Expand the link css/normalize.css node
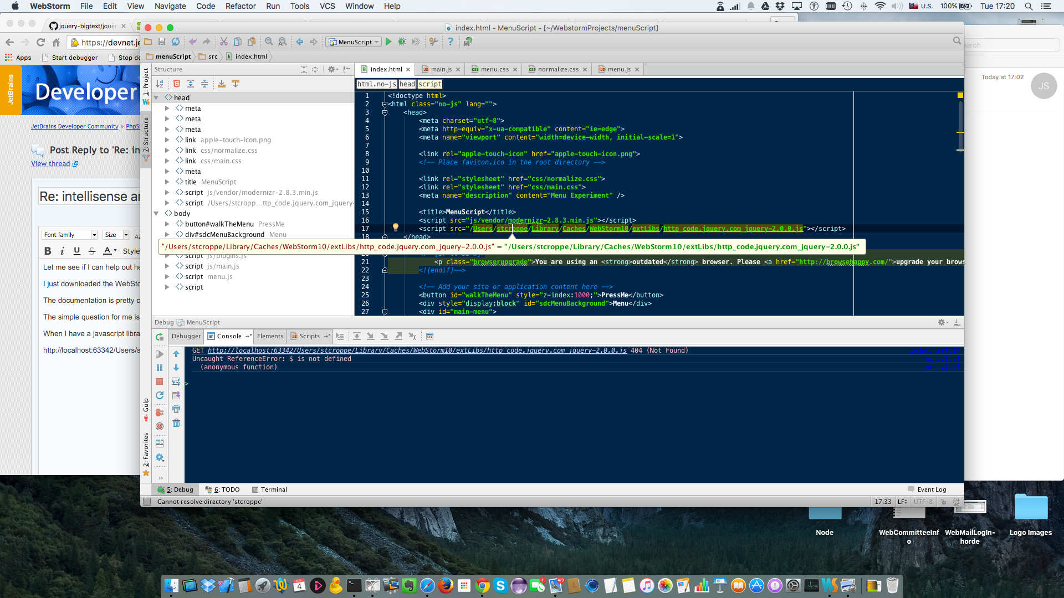Screen dimensions: 1064x598 (167, 150)
